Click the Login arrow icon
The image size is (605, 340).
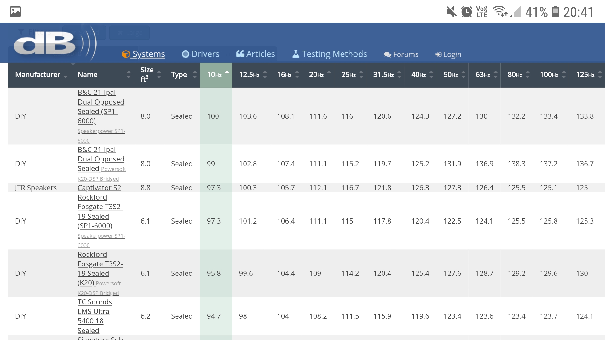pyautogui.click(x=438, y=55)
